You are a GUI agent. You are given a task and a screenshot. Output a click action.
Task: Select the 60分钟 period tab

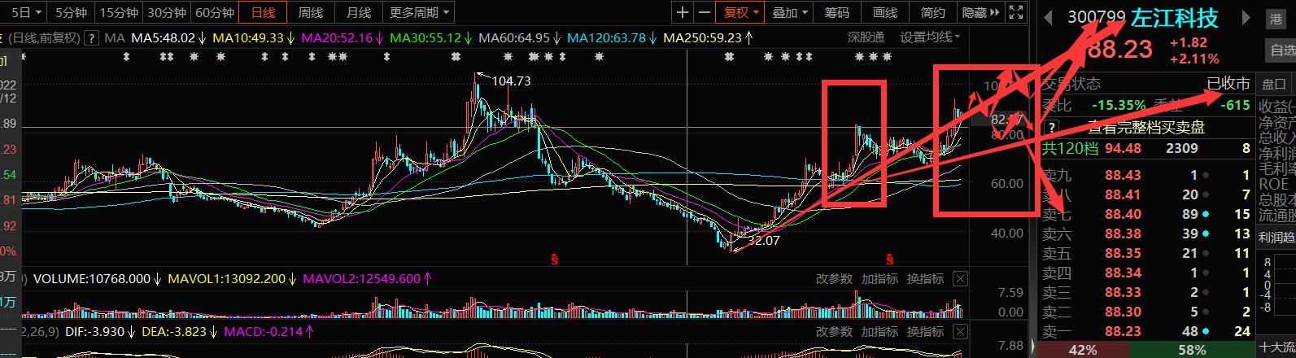(215, 12)
